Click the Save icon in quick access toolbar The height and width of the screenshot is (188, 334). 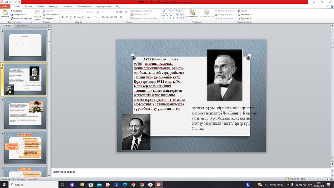click(x=6, y=2)
